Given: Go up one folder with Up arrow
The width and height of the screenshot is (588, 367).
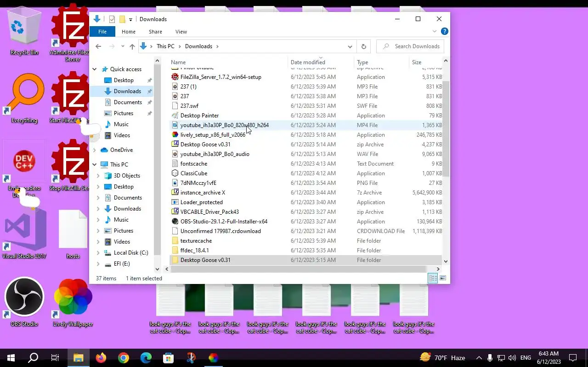Looking at the screenshot, I should (x=132, y=46).
